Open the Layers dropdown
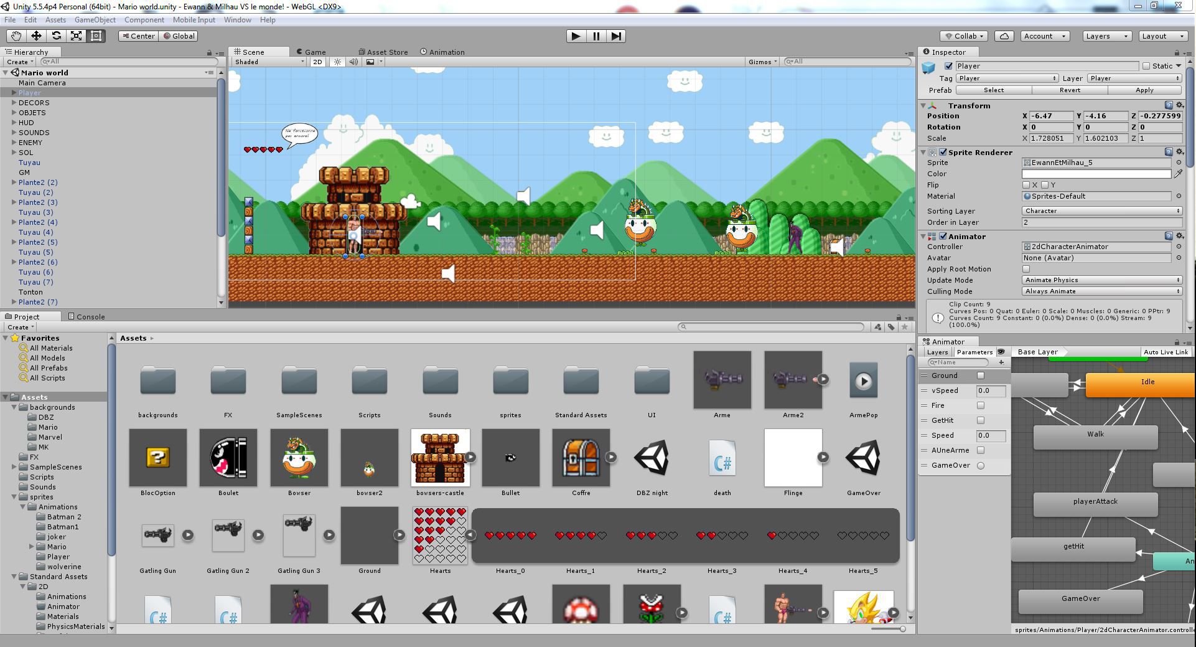This screenshot has width=1196, height=647. pyautogui.click(x=1106, y=36)
